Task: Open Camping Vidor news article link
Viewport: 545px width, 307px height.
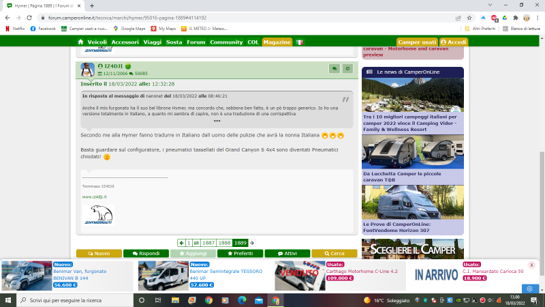Action: [410, 123]
